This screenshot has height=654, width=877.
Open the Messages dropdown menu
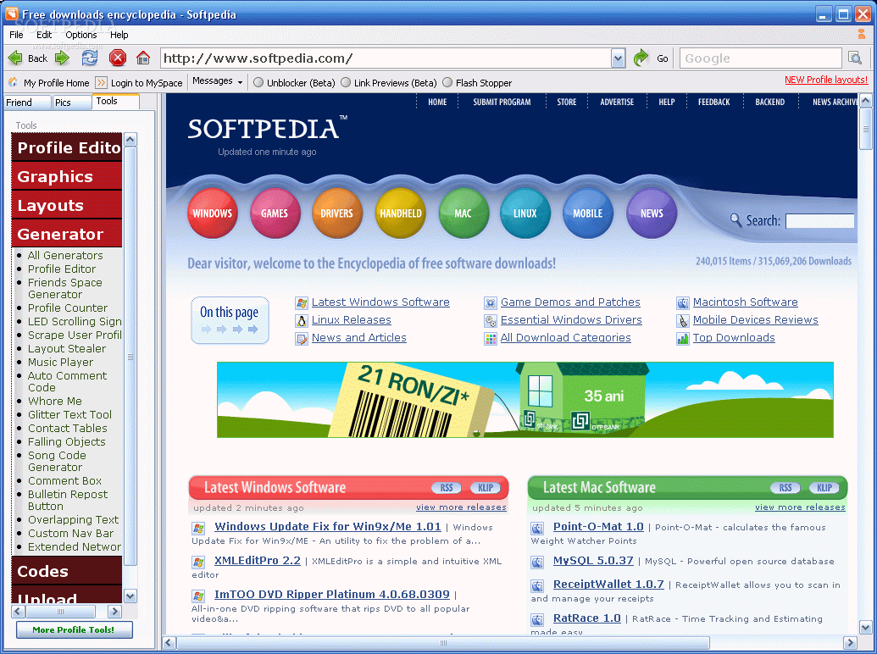218,81
